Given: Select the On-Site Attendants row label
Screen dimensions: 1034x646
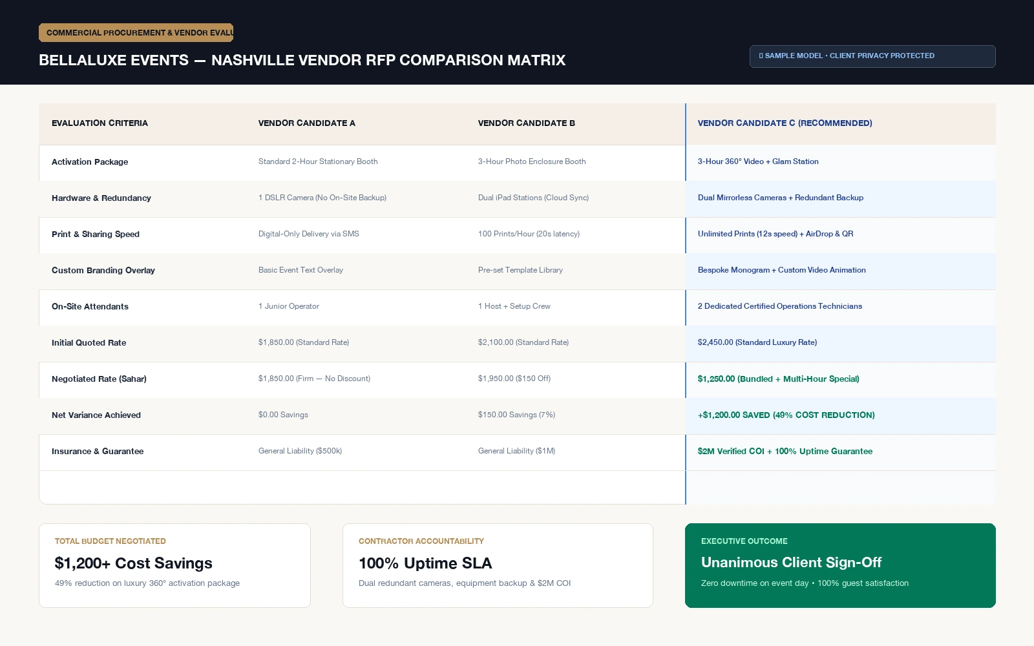Looking at the screenshot, I should pyautogui.click(x=90, y=307).
